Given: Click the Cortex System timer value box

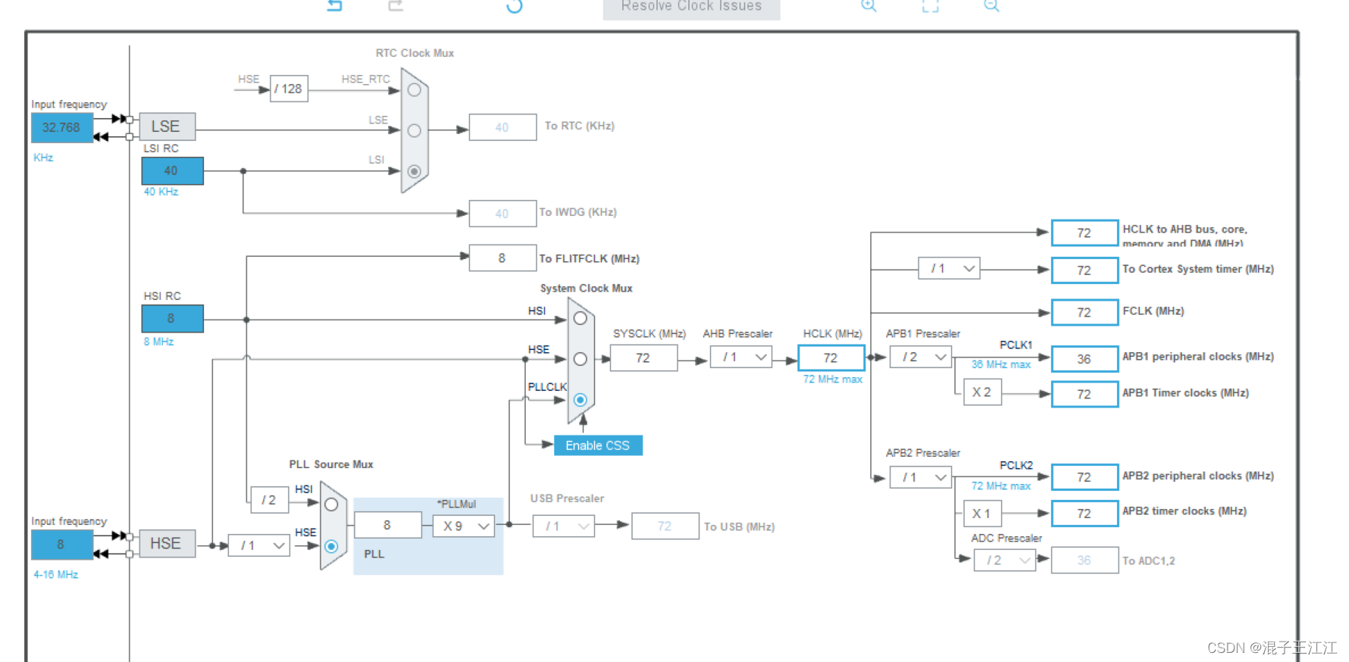Looking at the screenshot, I should coord(1085,270).
